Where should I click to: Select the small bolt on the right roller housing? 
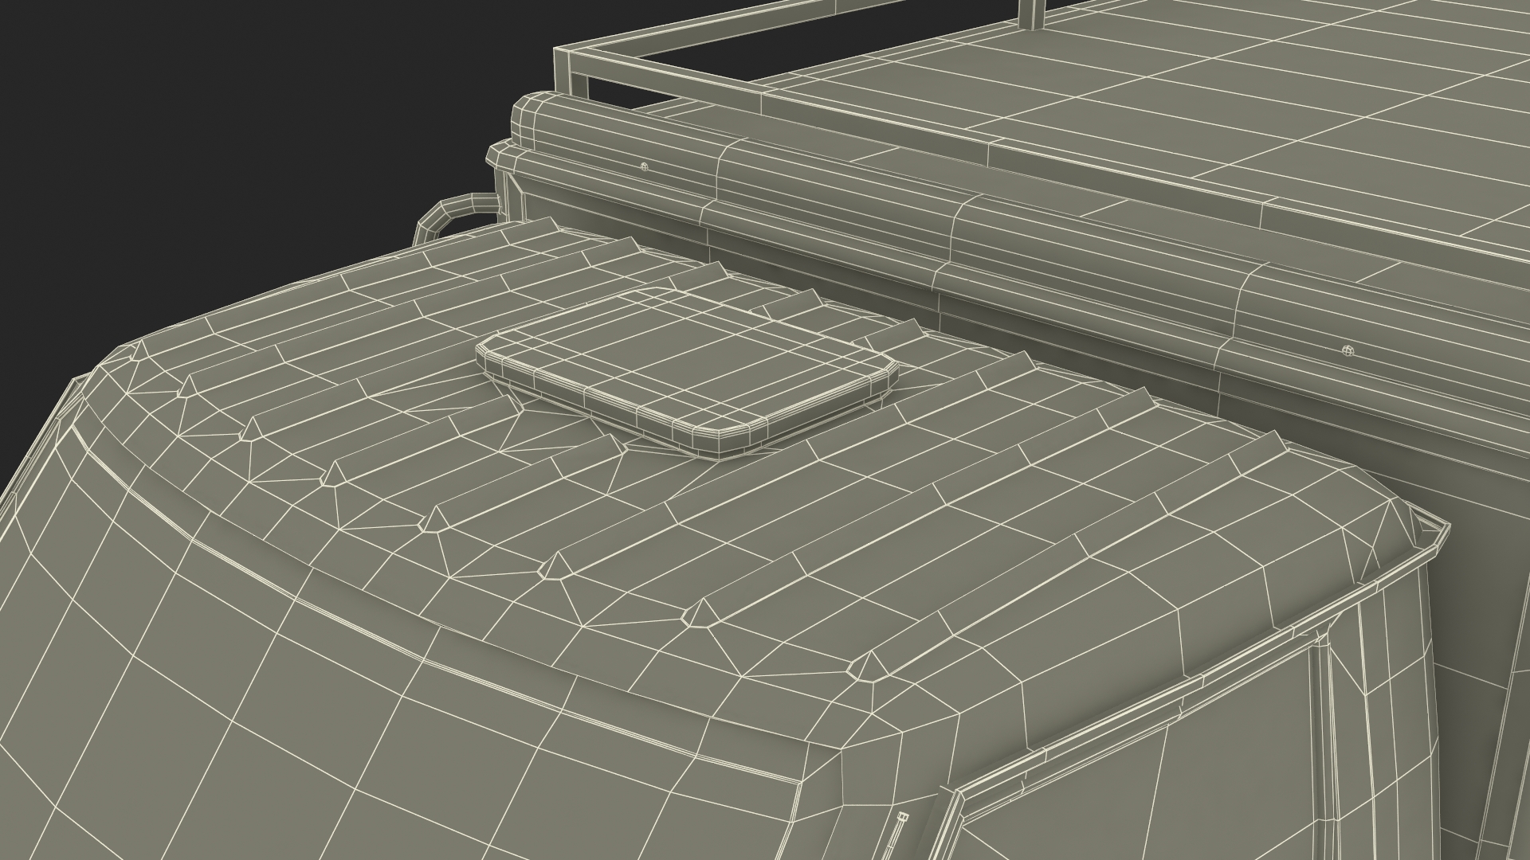click(1348, 350)
